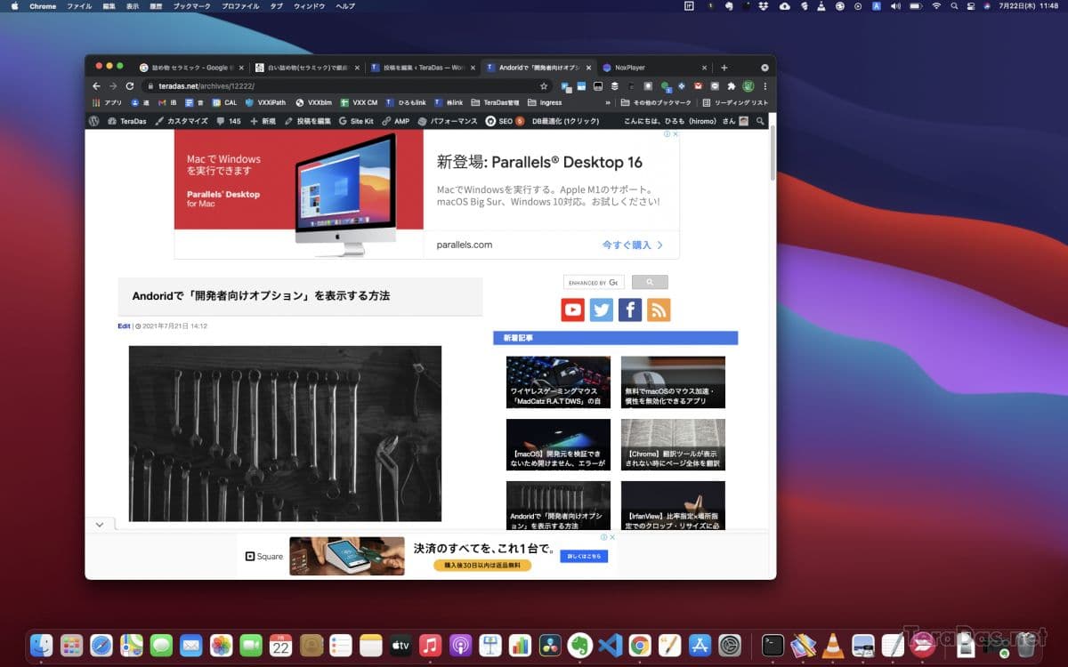Open the Wi-Fi status menu
The height and width of the screenshot is (667, 1068).
[x=936, y=5]
